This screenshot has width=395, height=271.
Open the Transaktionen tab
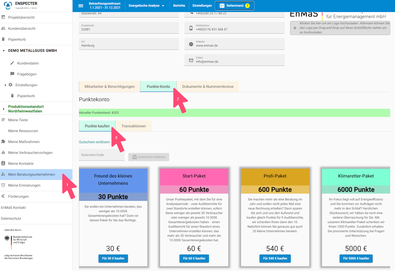tap(134, 126)
